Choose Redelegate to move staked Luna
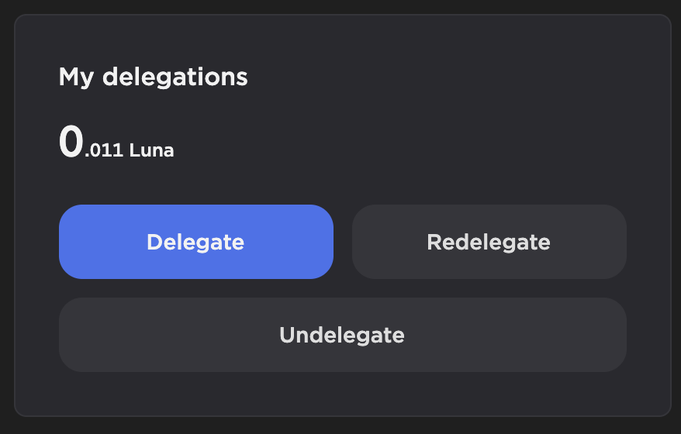681x434 pixels. 489,242
